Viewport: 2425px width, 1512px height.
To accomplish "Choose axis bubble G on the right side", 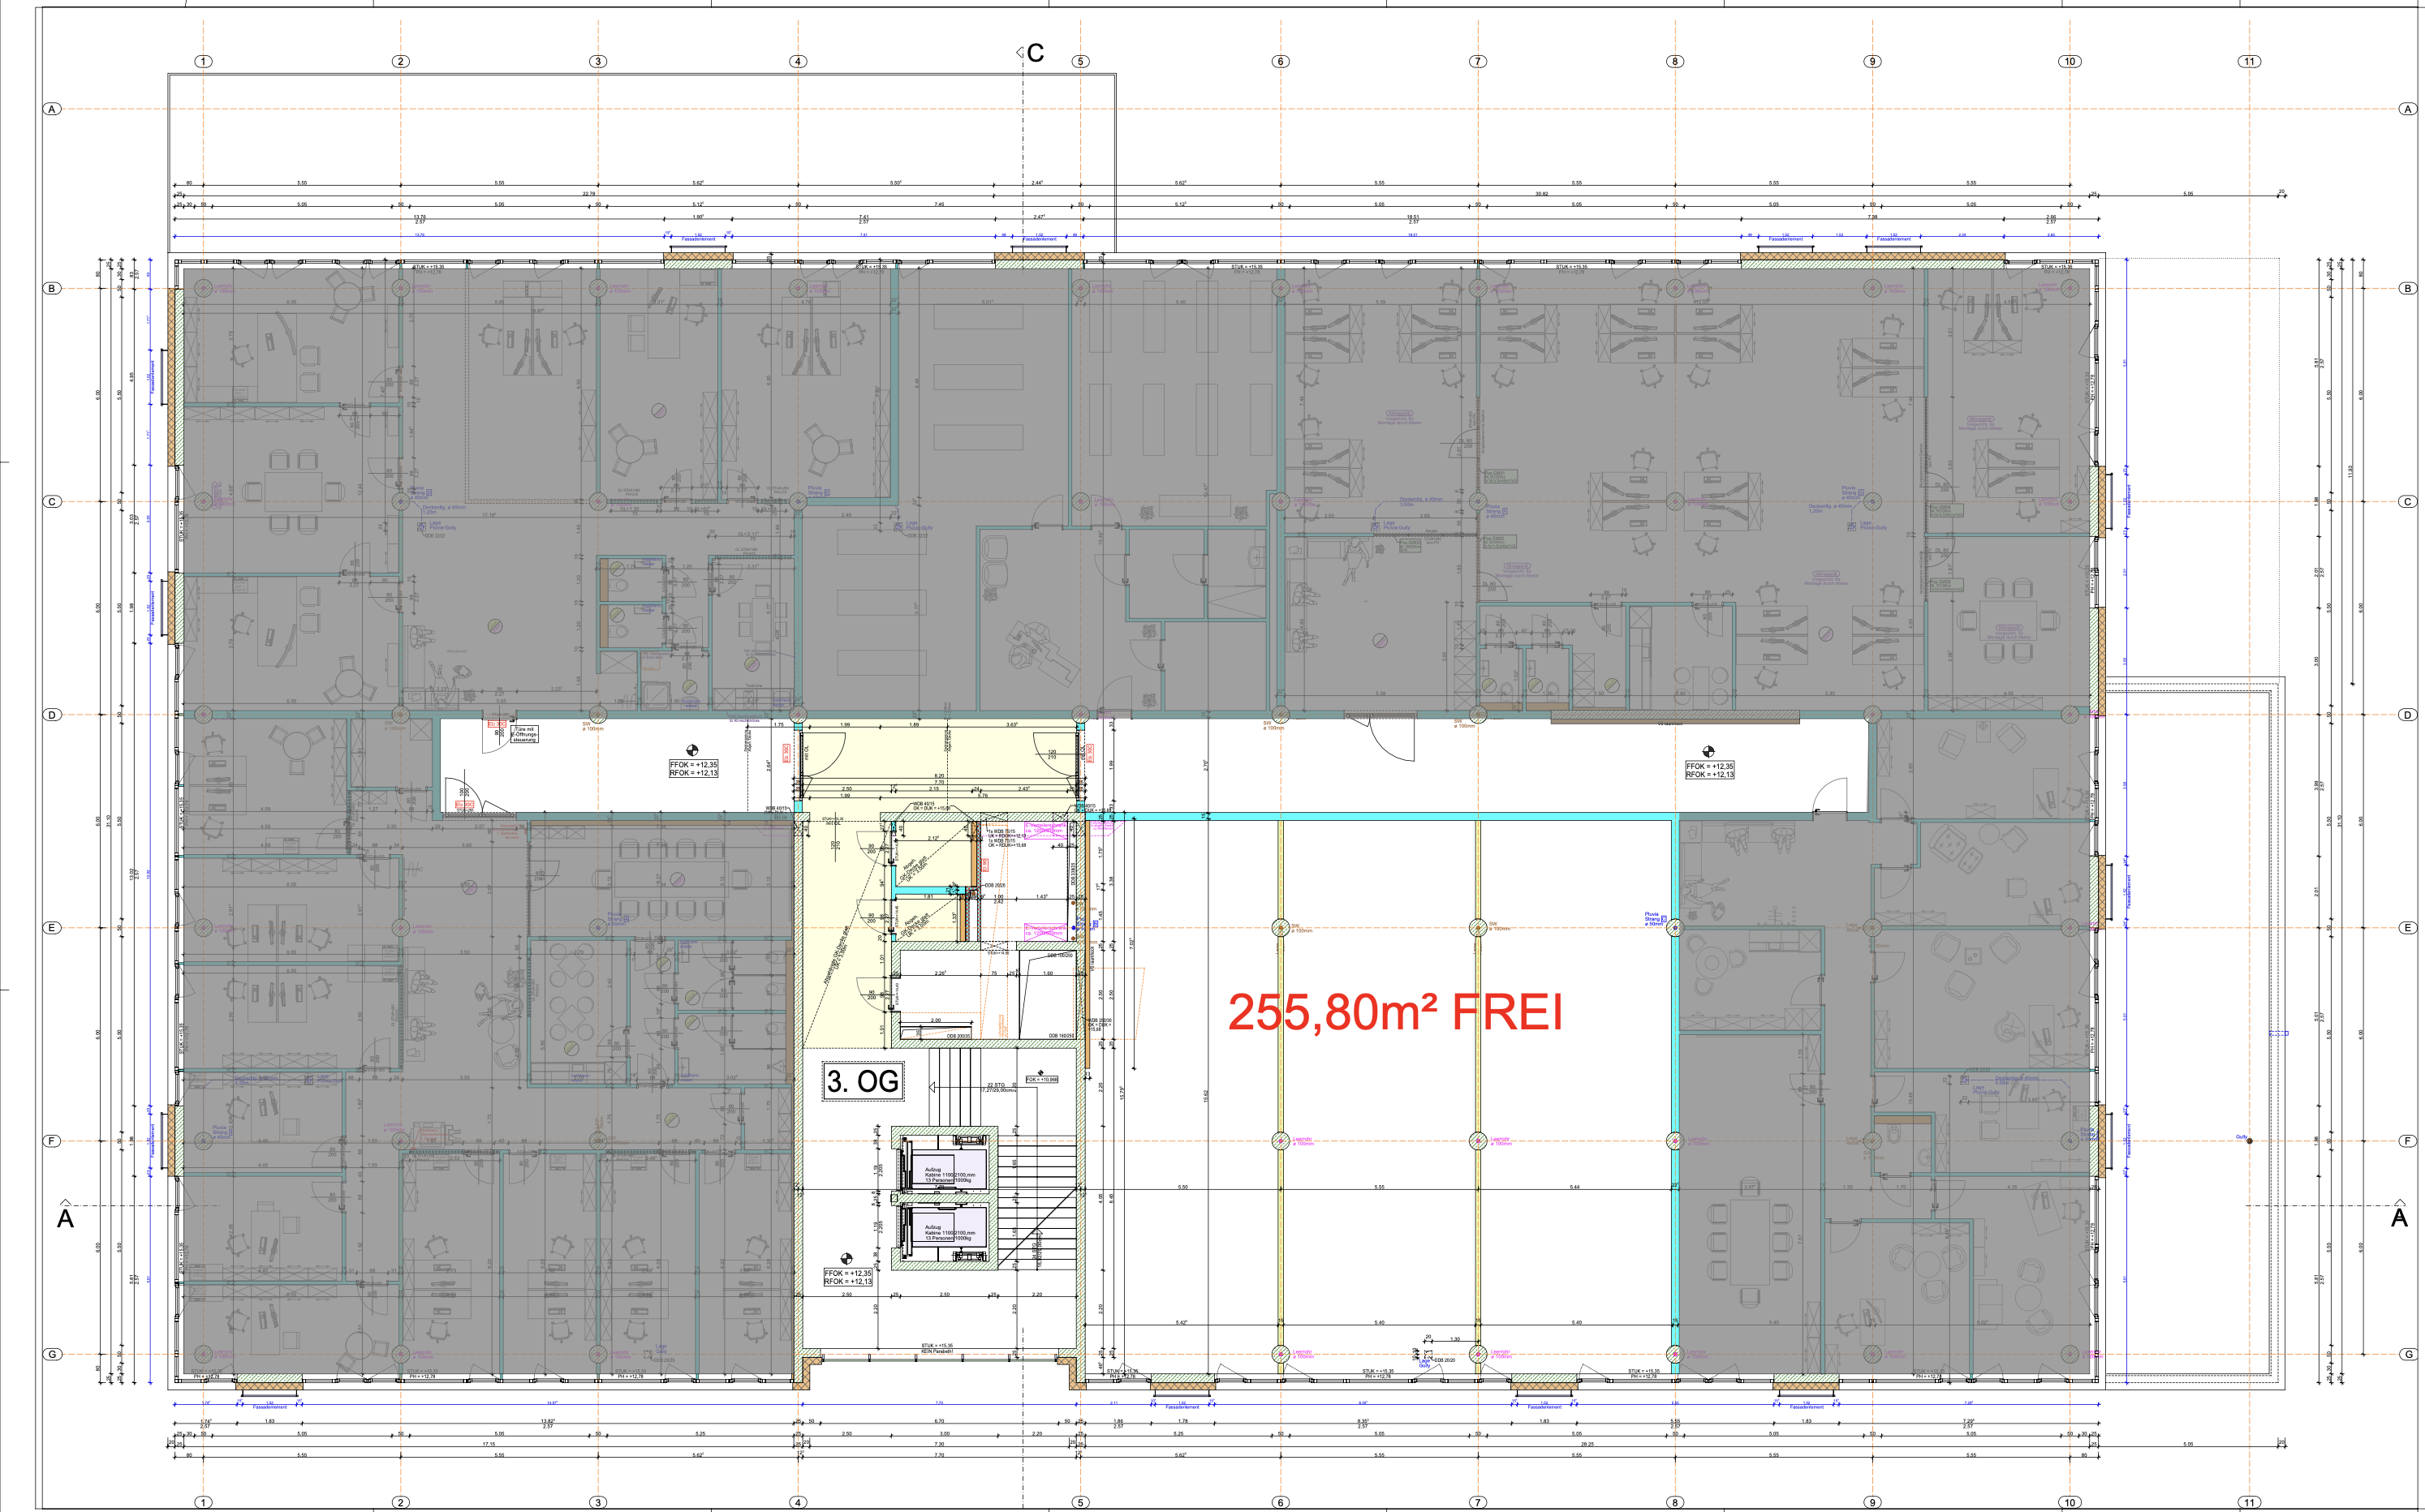I will coord(2408,1354).
